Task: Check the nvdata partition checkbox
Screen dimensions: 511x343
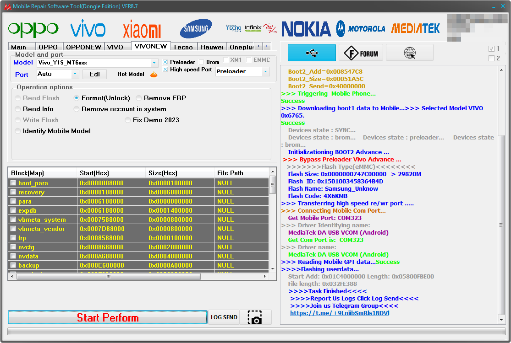Action: pos(13,256)
